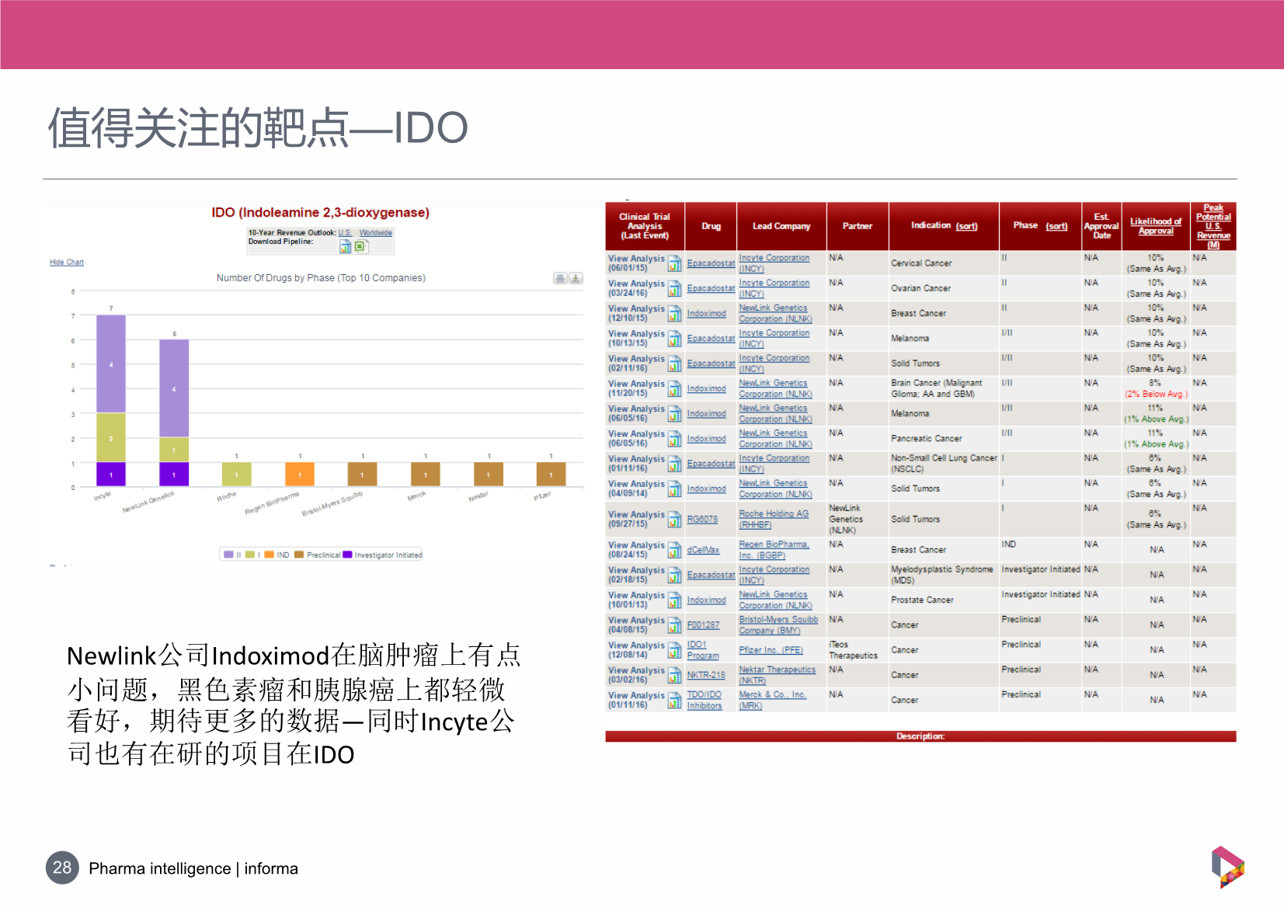Open analysis icon for 03/24/16 row
1284x908 pixels.
coord(674,288)
